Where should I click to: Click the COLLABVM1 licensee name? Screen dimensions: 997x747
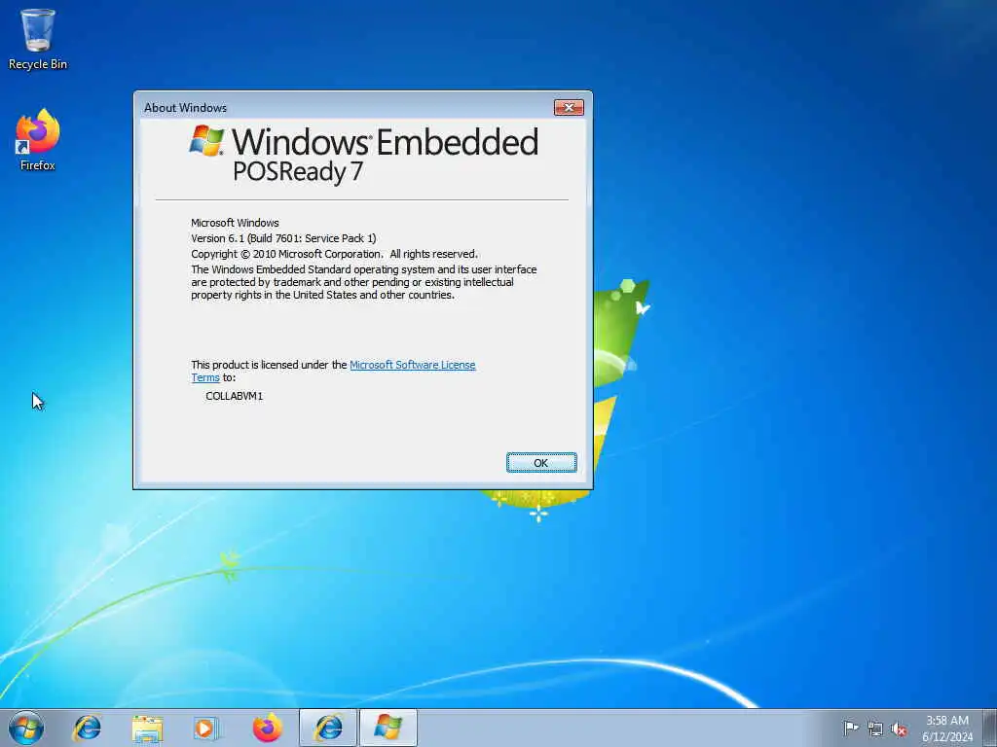234,396
